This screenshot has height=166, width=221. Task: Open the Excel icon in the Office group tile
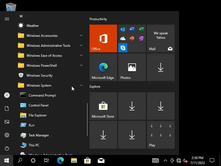(x=141, y=29)
